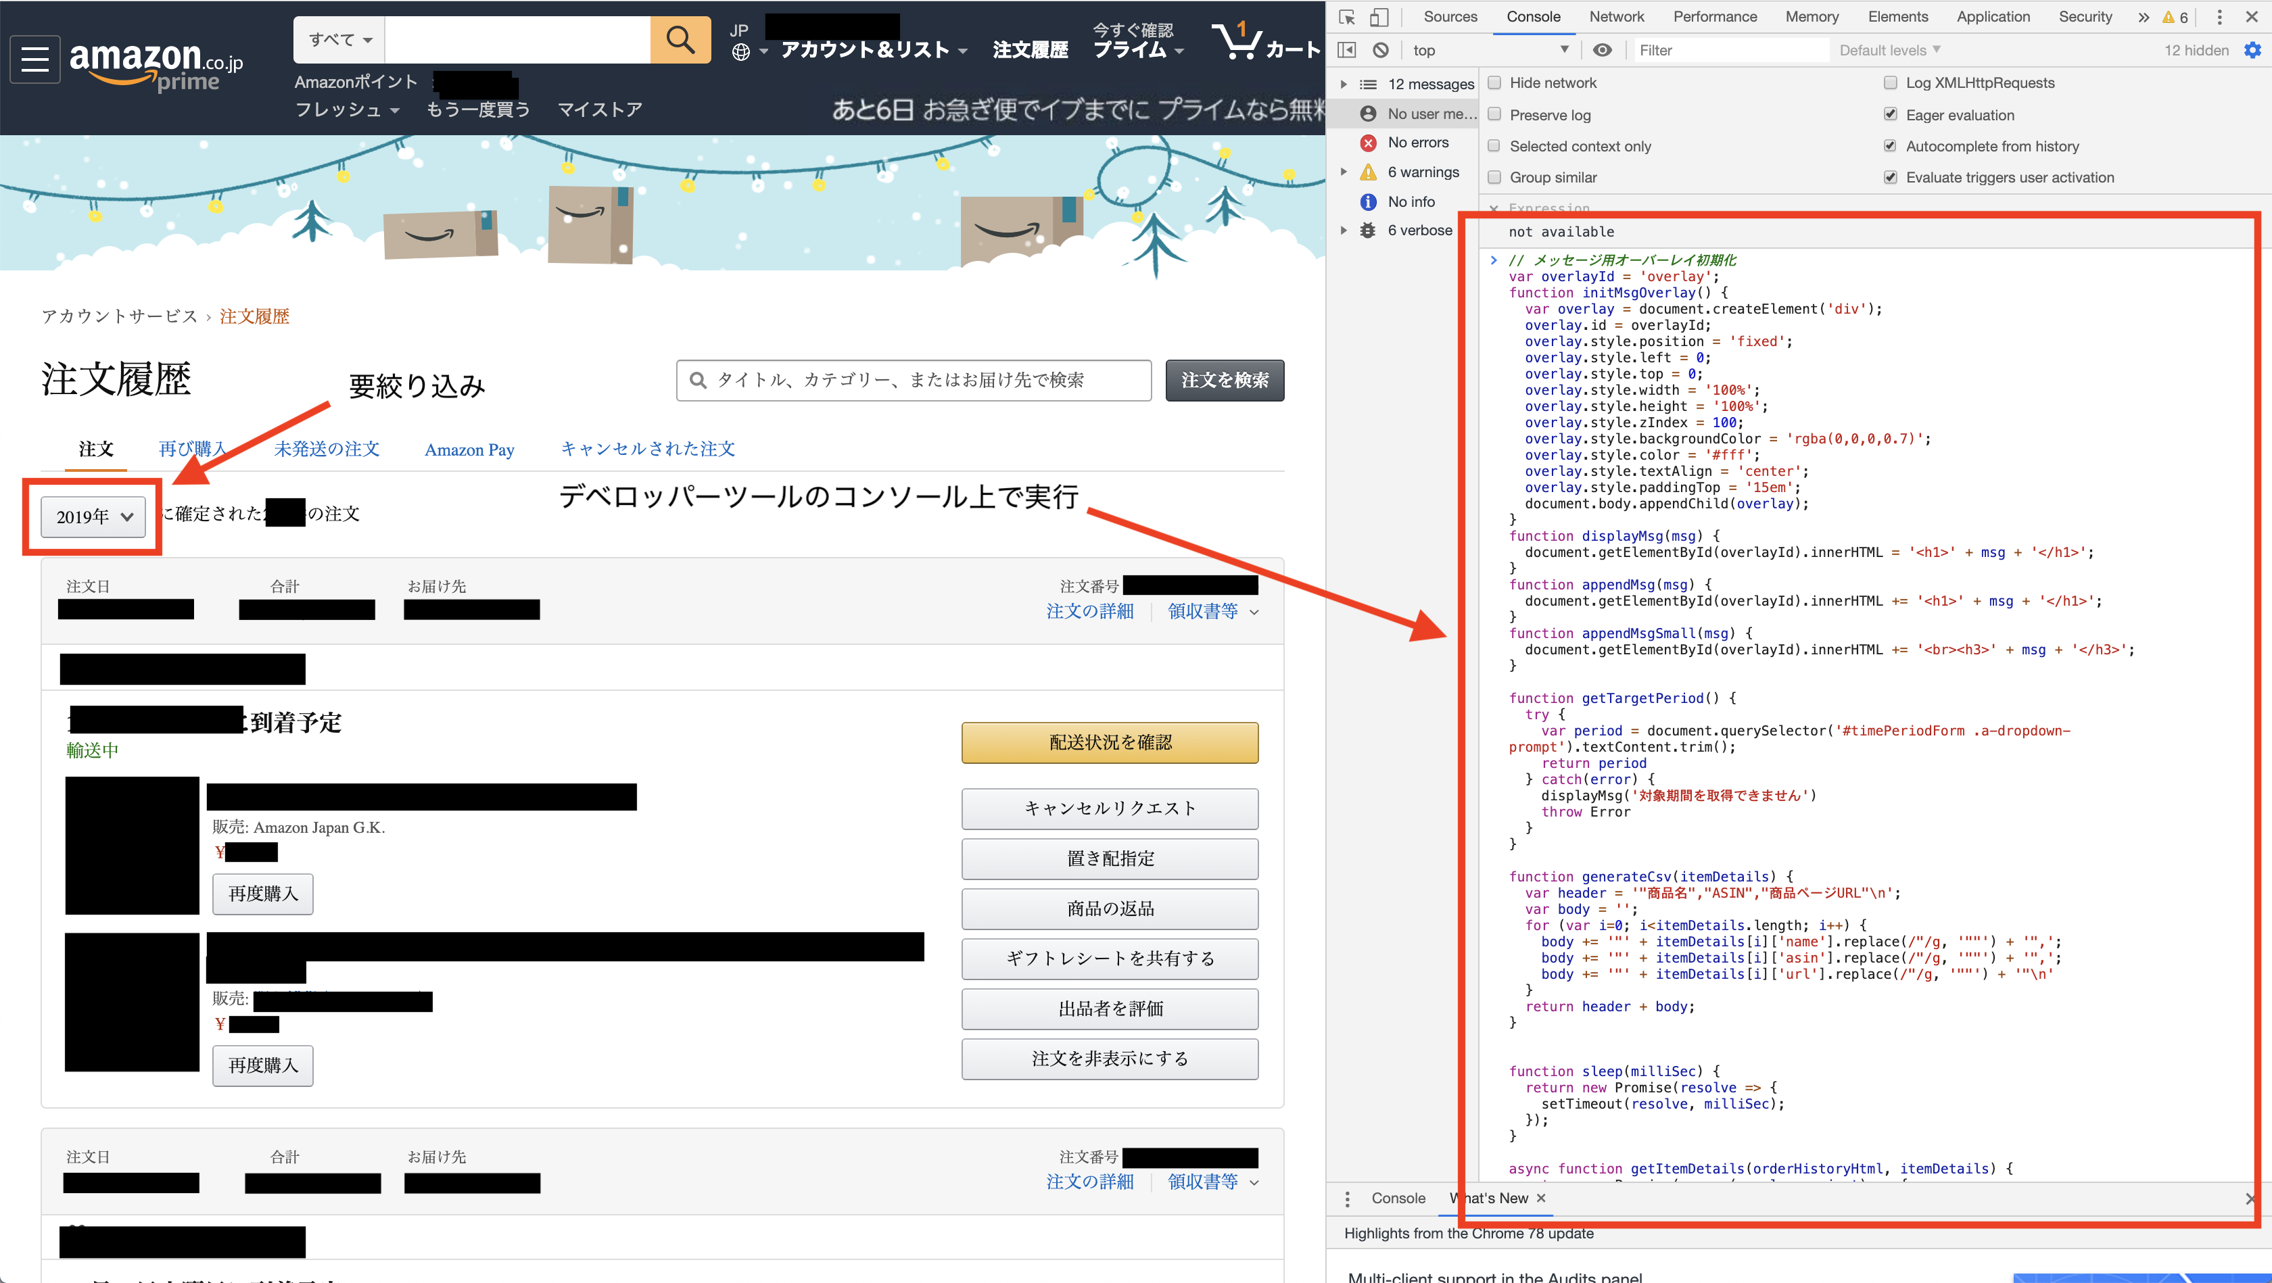Image resolution: width=2272 pixels, height=1283 pixels.
Task: Activate DevTools inspect element tool
Action: point(1347,17)
